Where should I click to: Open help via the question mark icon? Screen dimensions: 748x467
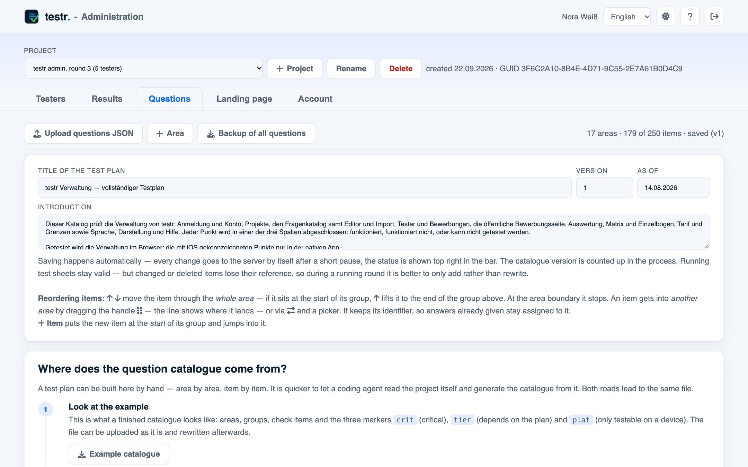690,17
